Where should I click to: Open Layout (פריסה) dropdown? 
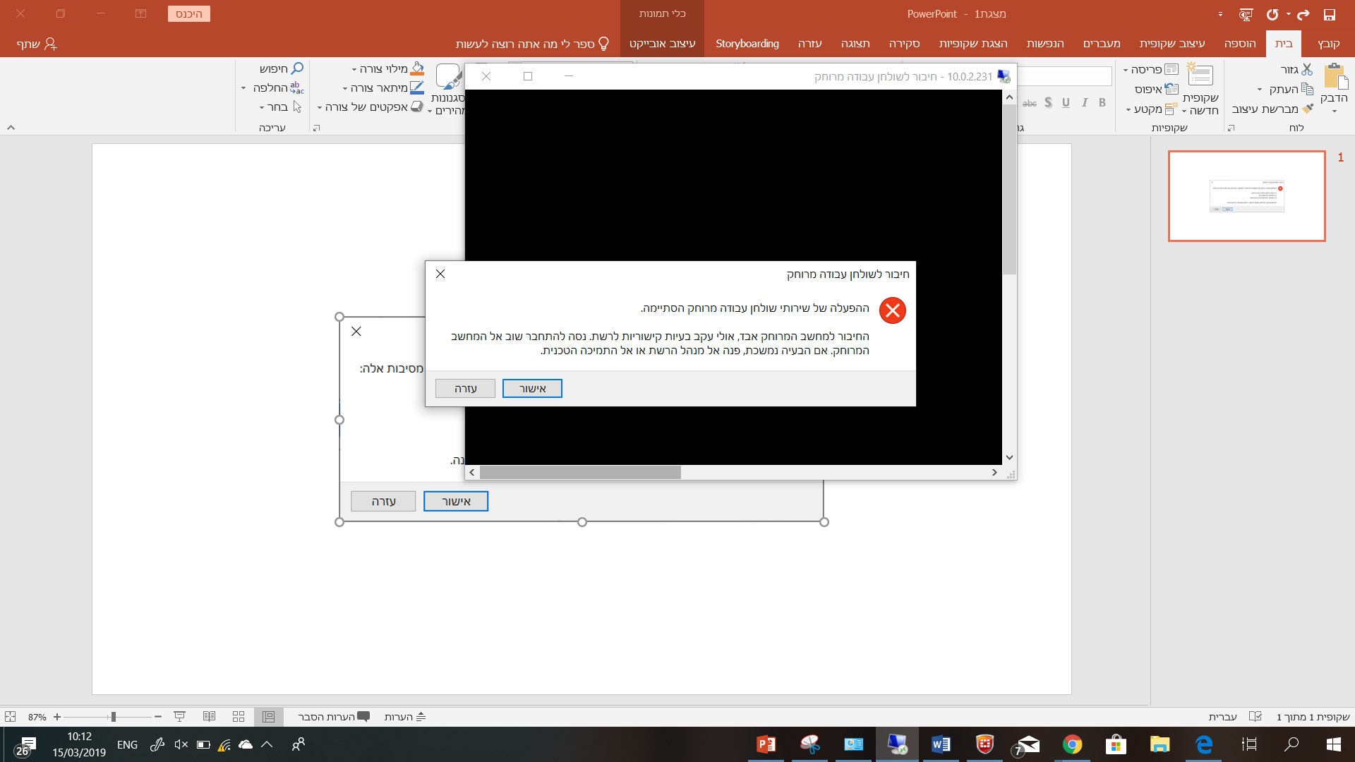pos(1151,69)
